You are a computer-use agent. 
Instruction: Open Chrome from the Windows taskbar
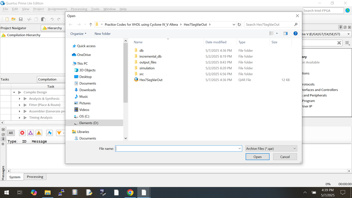pyautogui.click(x=130, y=192)
